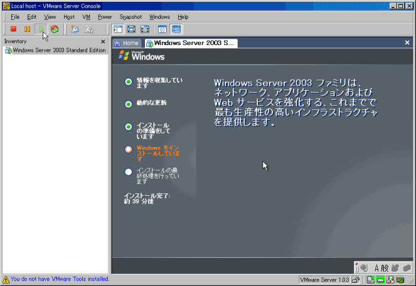
Task: Click the Microsoft Windows logo in setup
Action: 141,56
